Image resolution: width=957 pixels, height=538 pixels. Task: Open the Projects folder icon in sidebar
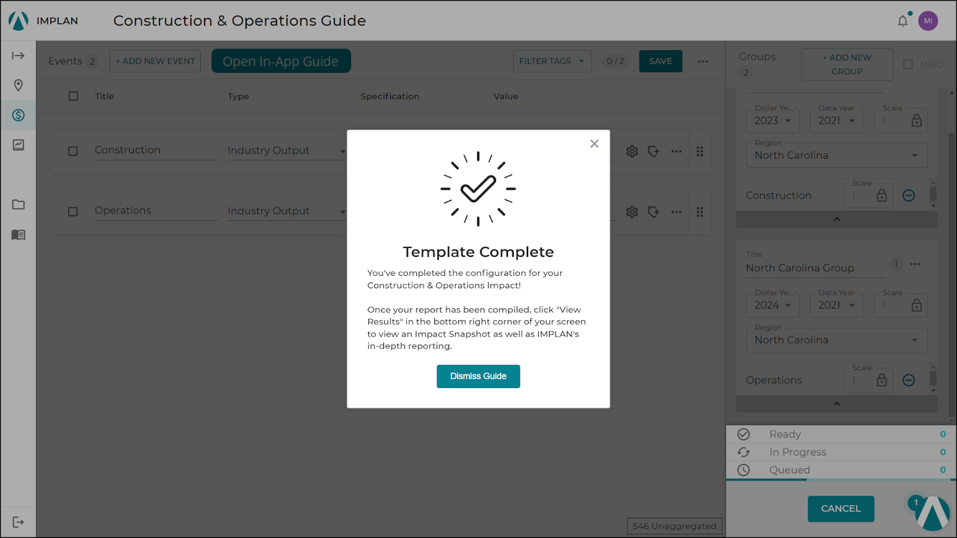pyautogui.click(x=18, y=204)
